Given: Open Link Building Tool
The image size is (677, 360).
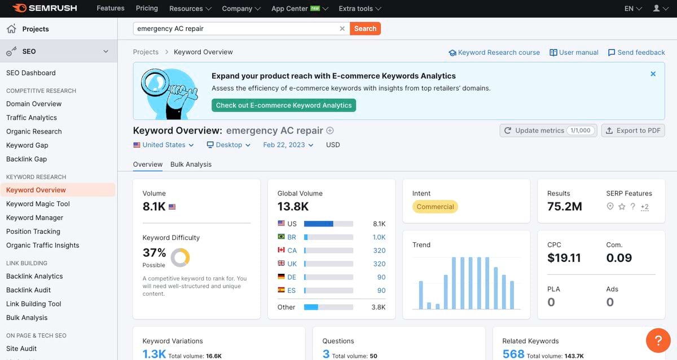Looking at the screenshot, I should pos(34,304).
